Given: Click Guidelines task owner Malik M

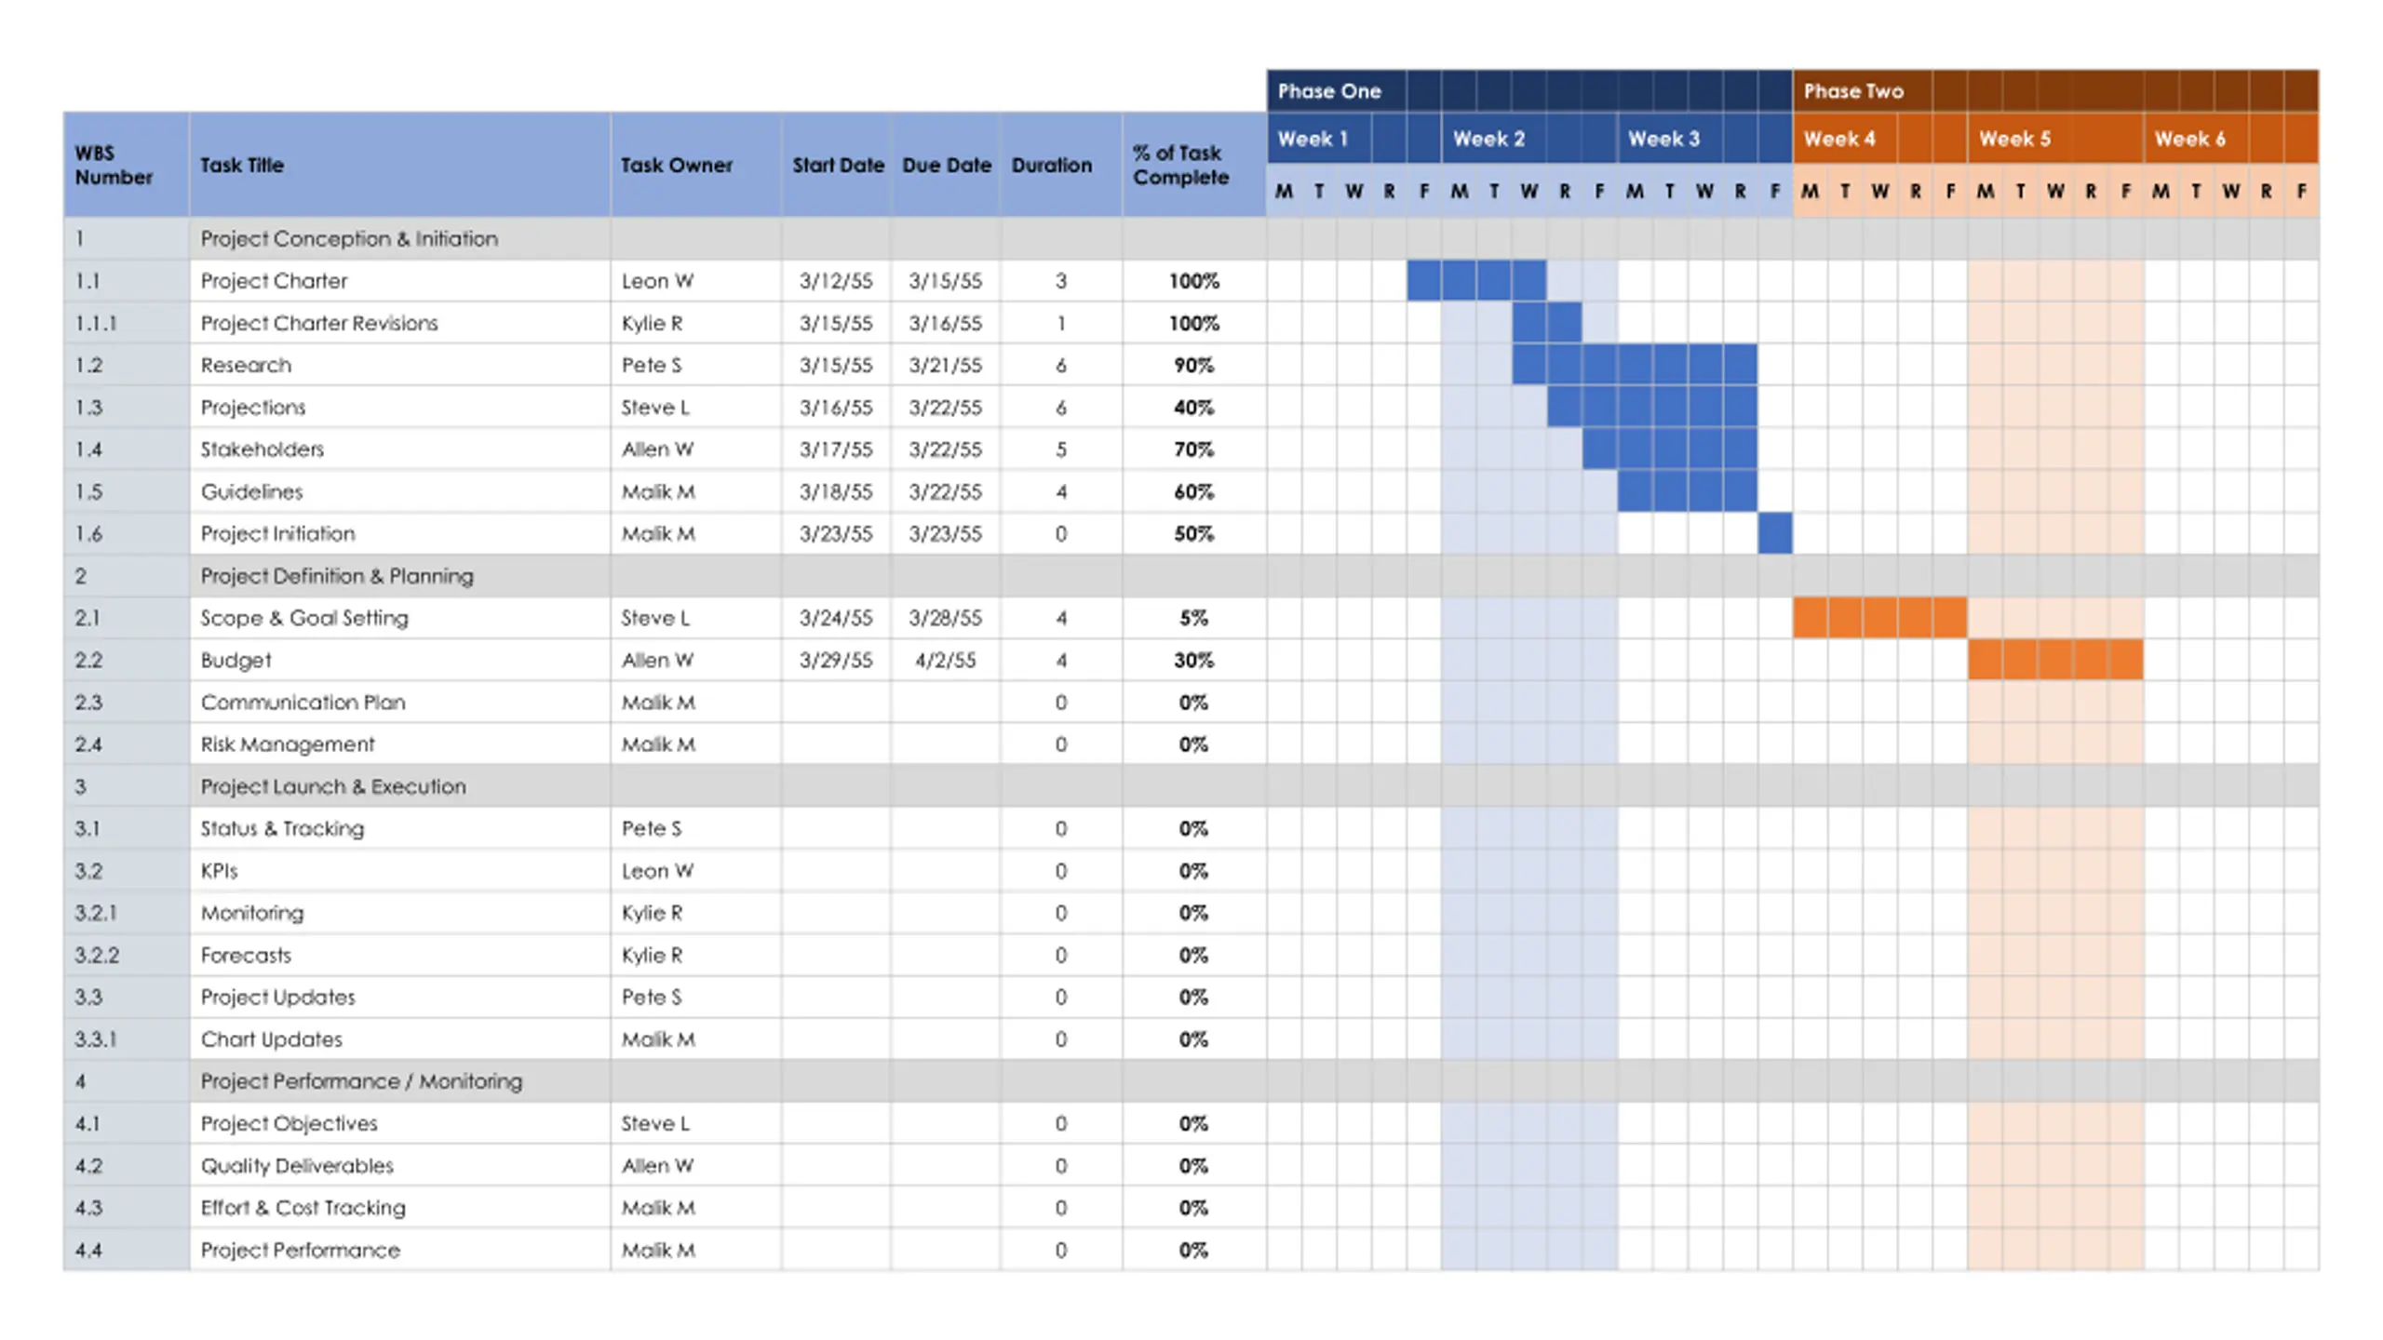Looking at the screenshot, I should click(658, 491).
